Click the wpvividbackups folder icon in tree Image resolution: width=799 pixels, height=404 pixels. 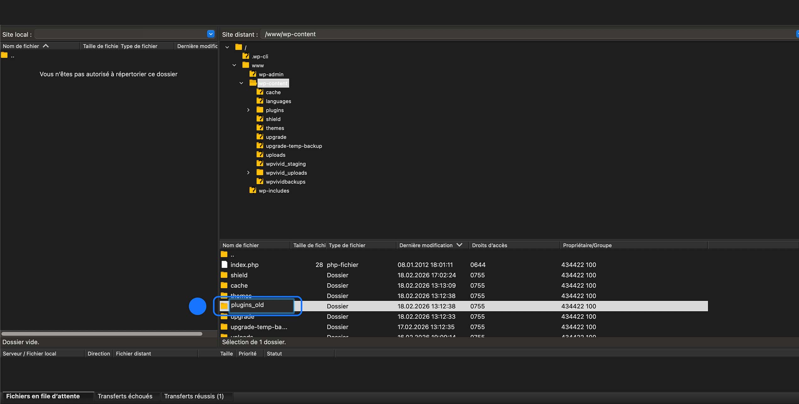coord(260,181)
